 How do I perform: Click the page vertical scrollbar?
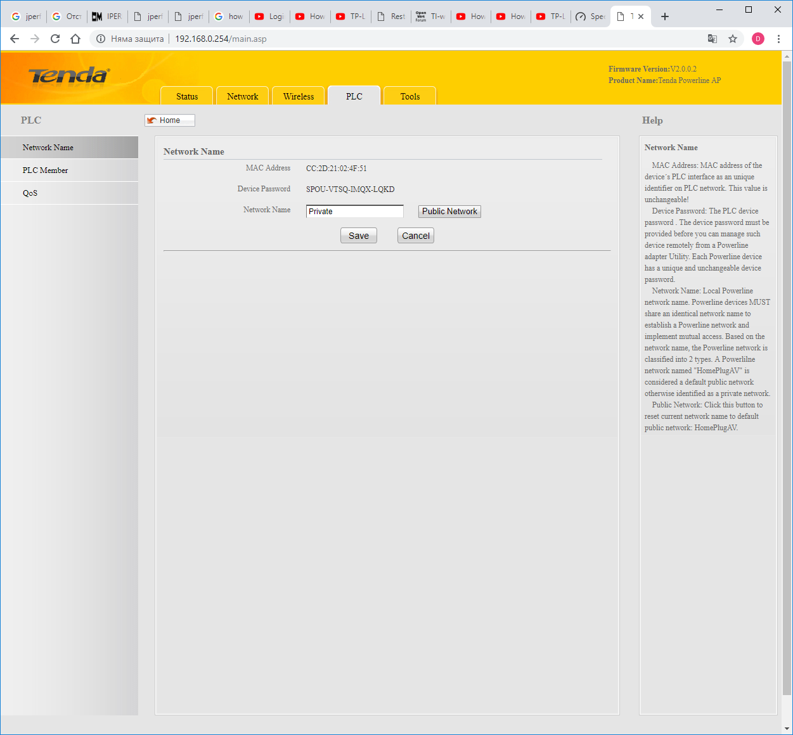point(787,377)
